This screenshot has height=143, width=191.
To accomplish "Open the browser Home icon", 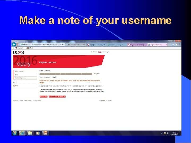I will (173, 45).
